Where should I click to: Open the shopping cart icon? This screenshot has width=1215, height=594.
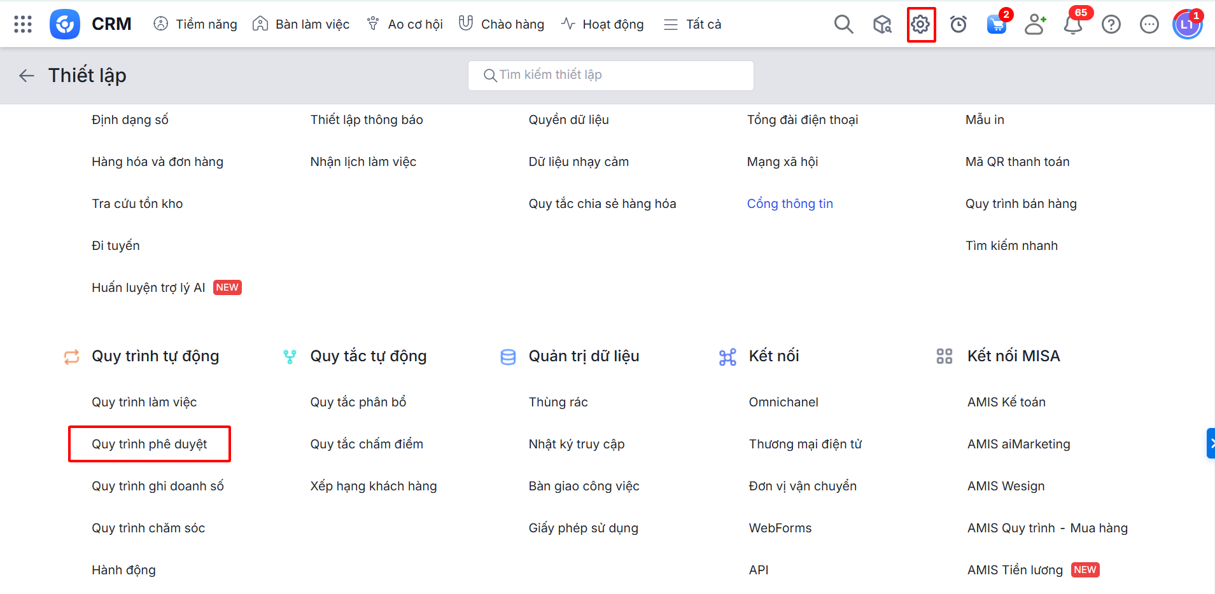click(x=996, y=25)
